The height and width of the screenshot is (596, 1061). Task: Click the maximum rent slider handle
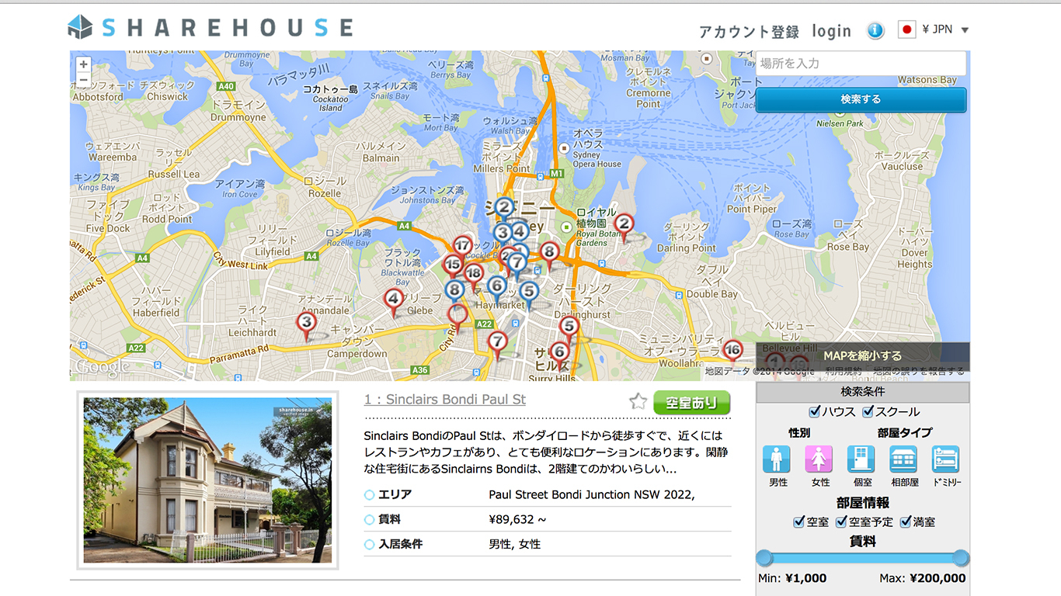click(961, 557)
